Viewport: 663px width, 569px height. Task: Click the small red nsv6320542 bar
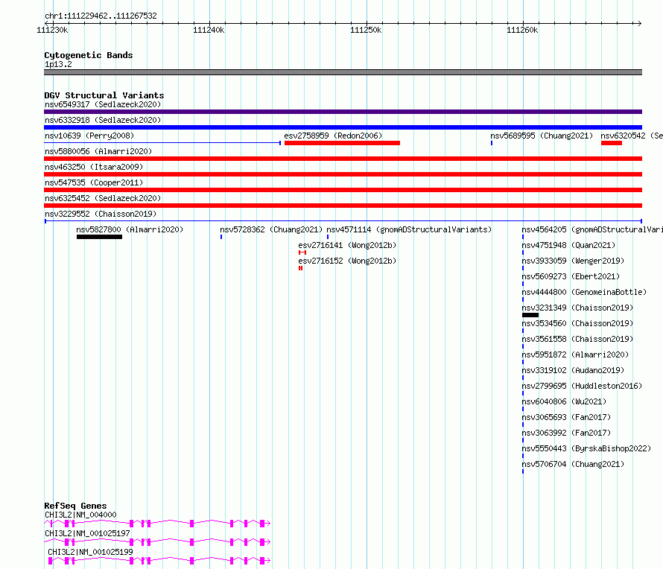tap(612, 143)
